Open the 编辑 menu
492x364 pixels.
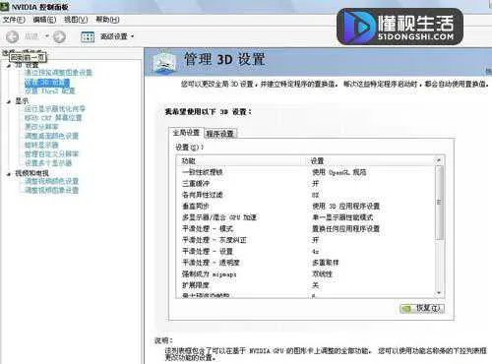44,20
